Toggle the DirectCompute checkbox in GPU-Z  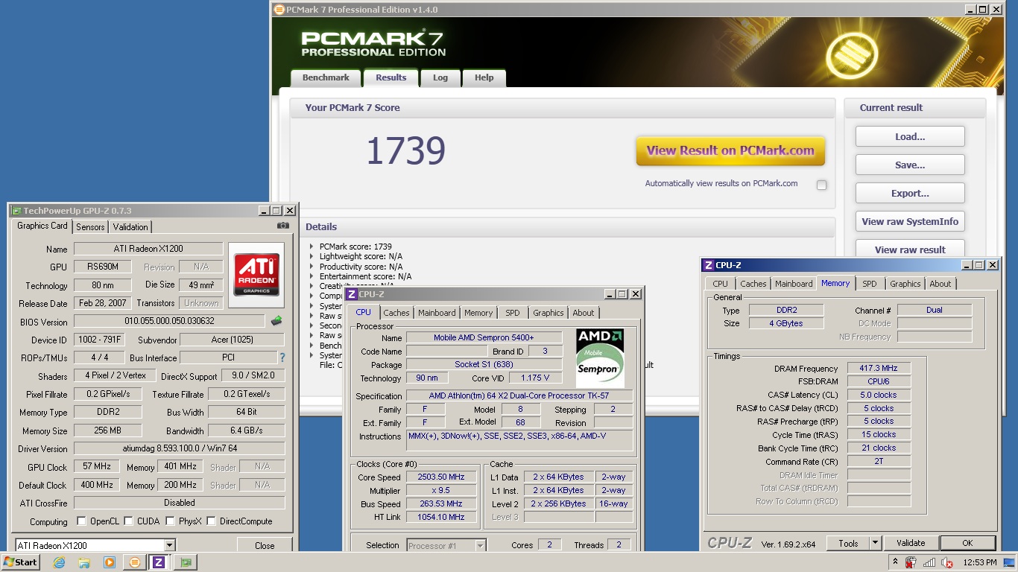(211, 521)
